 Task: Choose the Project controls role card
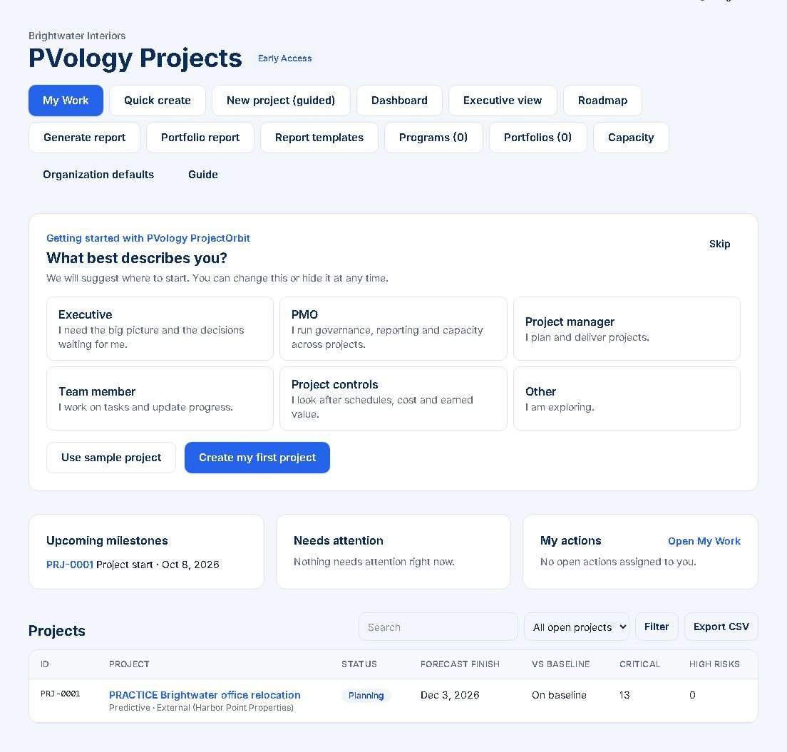coord(393,398)
